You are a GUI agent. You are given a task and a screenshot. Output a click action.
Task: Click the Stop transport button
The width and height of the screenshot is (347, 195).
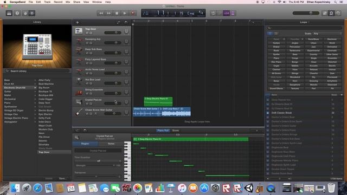(x=117, y=13)
